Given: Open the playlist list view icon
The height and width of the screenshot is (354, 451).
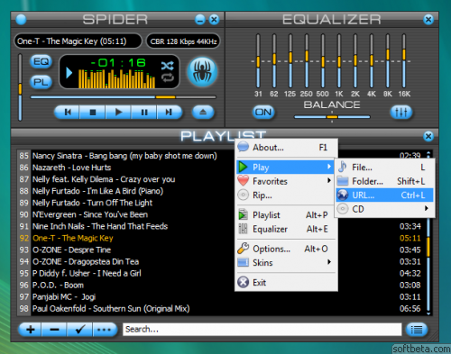Looking at the screenshot, I should click(x=417, y=330).
